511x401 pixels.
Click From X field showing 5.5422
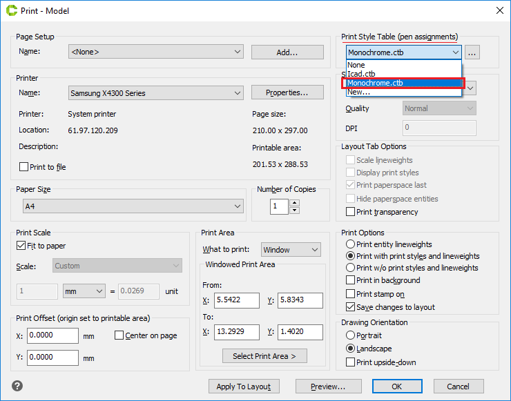[237, 300]
